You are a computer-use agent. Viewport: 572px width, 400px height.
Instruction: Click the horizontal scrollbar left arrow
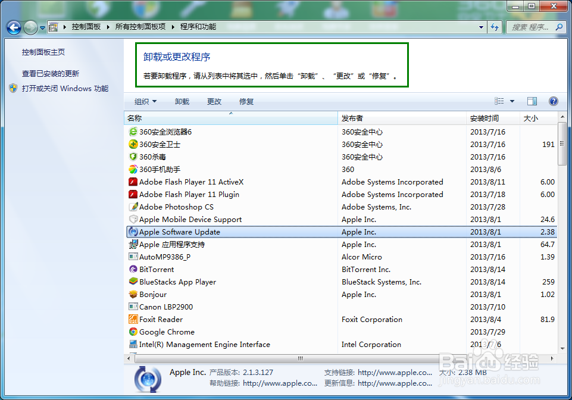click(x=129, y=358)
